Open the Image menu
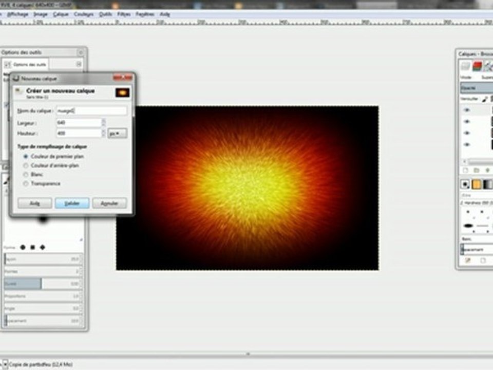493x370 pixels. 40,14
